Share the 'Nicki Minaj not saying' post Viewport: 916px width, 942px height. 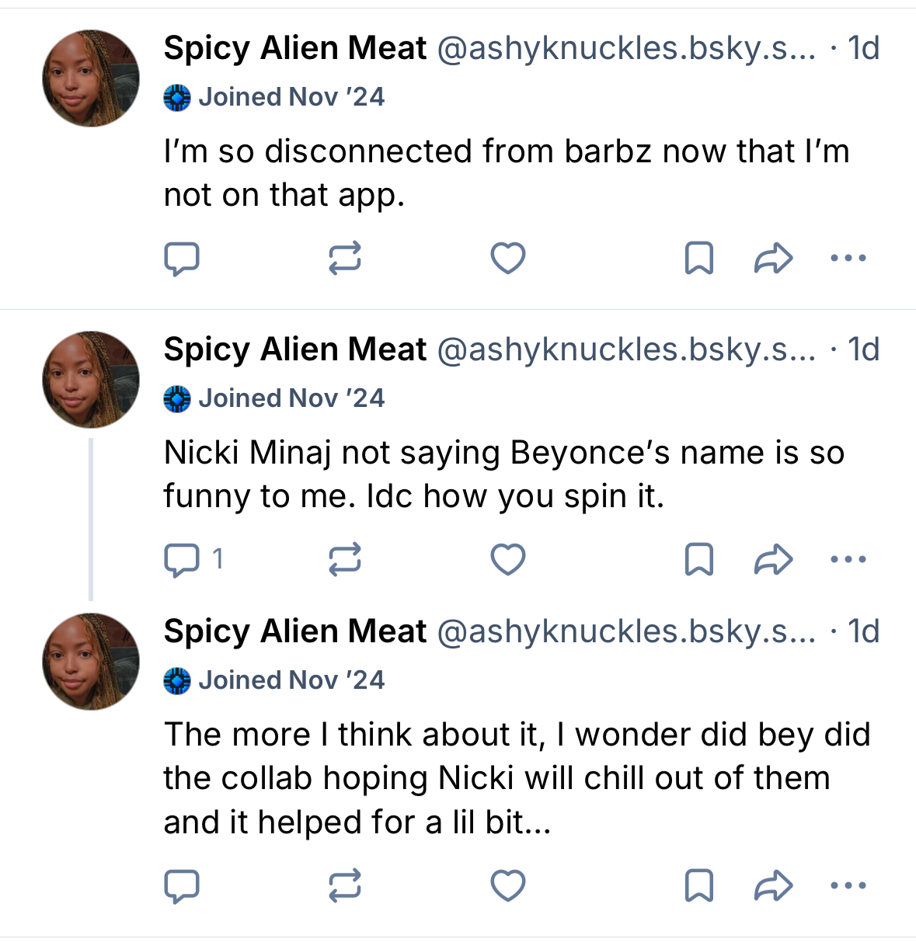[x=773, y=560]
